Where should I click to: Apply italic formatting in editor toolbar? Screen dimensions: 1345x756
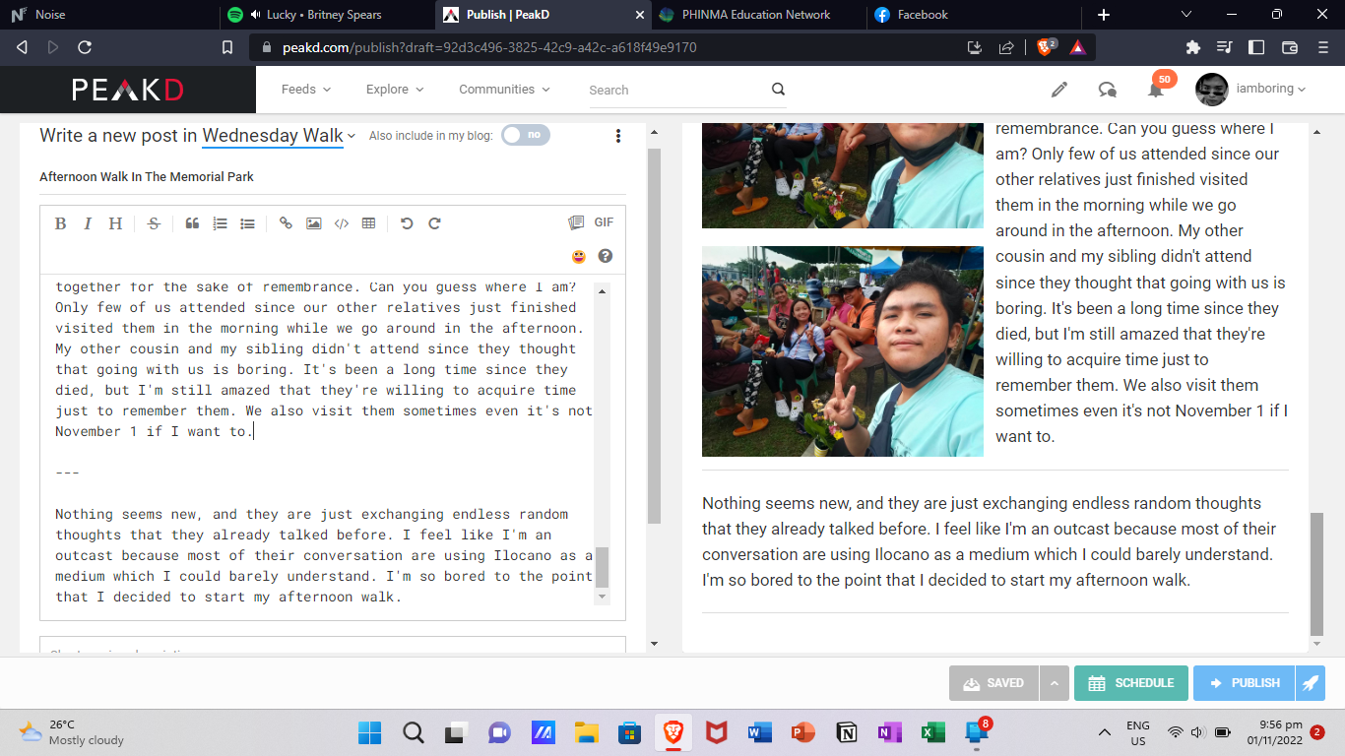pos(88,223)
